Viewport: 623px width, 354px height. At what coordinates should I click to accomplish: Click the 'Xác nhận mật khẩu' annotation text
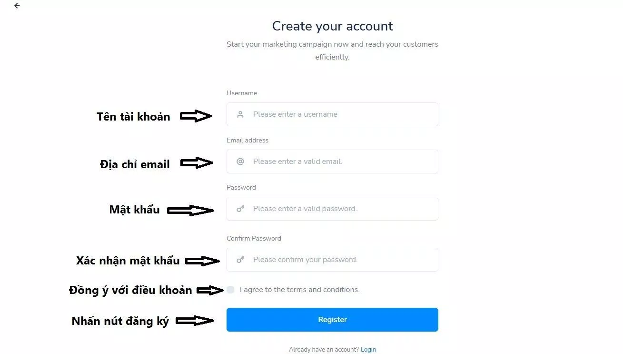(128, 261)
